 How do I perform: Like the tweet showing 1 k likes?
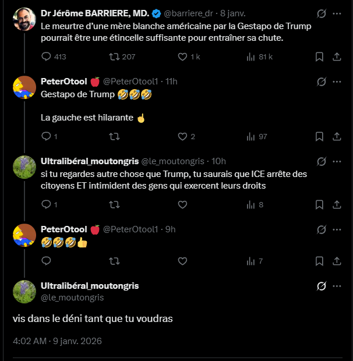click(x=189, y=56)
